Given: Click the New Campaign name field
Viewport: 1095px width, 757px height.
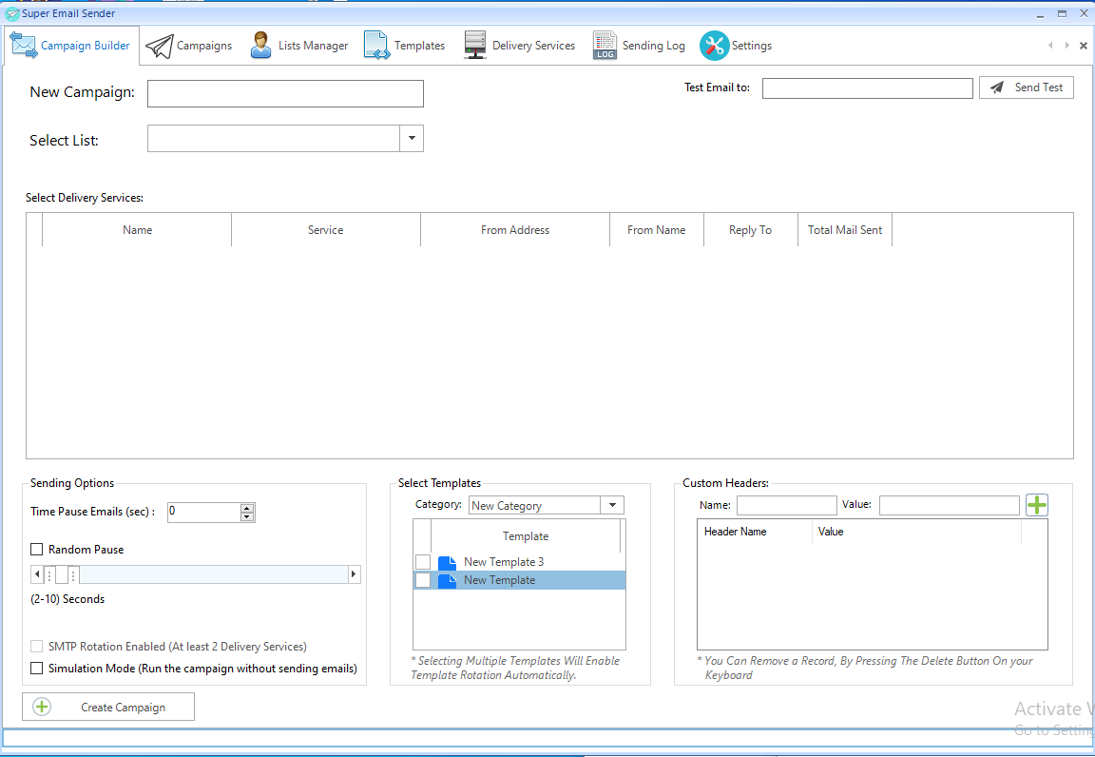Looking at the screenshot, I should [x=285, y=93].
